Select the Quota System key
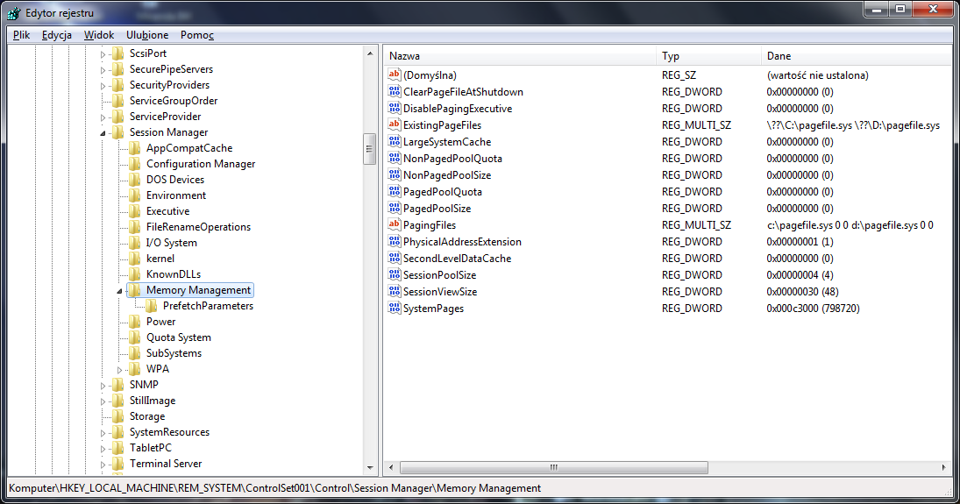The image size is (960, 504). coord(179,337)
